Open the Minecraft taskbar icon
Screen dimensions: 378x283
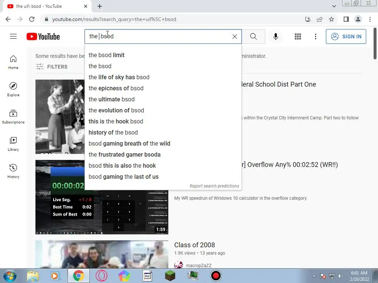click(170, 276)
